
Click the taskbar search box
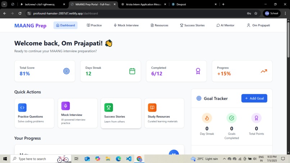(x=41, y=159)
